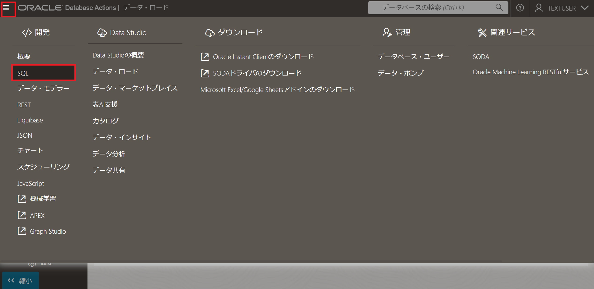Open データベース・ユーザー under 管理
This screenshot has height=289, width=594.
click(413, 57)
